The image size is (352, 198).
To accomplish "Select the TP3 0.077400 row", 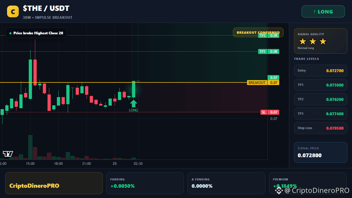I will click(321, 114).
